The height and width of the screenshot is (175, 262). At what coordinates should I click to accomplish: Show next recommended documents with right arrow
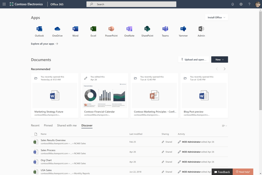coord(224,69)
